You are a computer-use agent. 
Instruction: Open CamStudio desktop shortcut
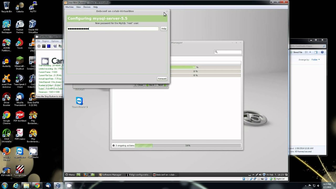pyautogui.click(x=33, y=153)
